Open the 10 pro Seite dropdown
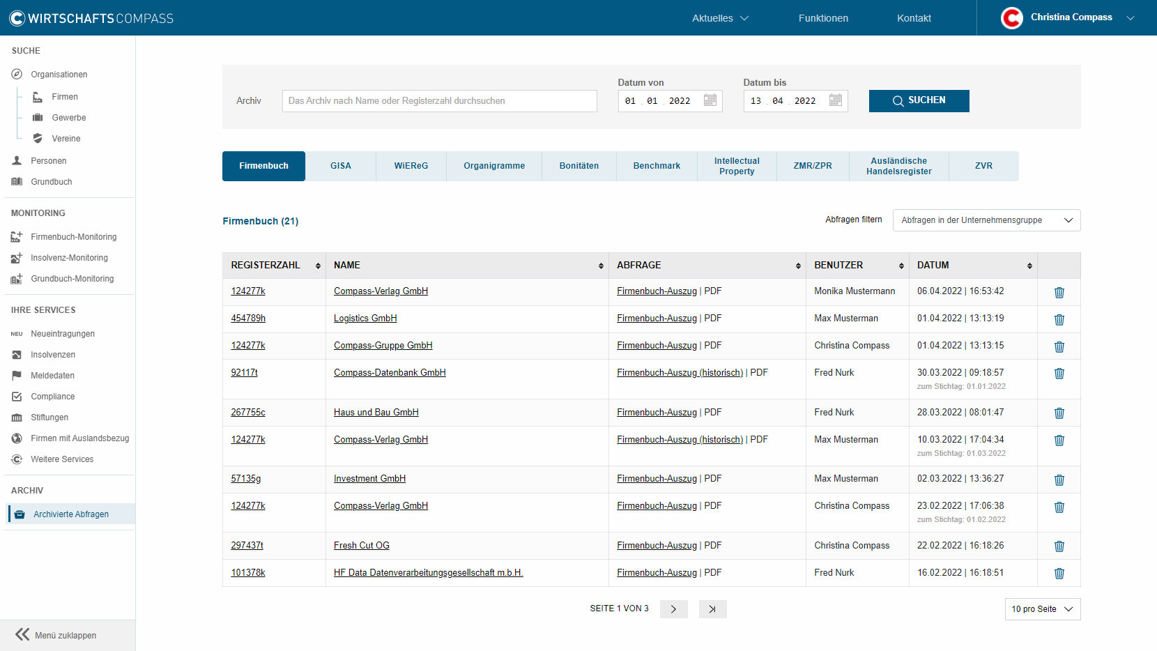 (x=1042, y=609)
